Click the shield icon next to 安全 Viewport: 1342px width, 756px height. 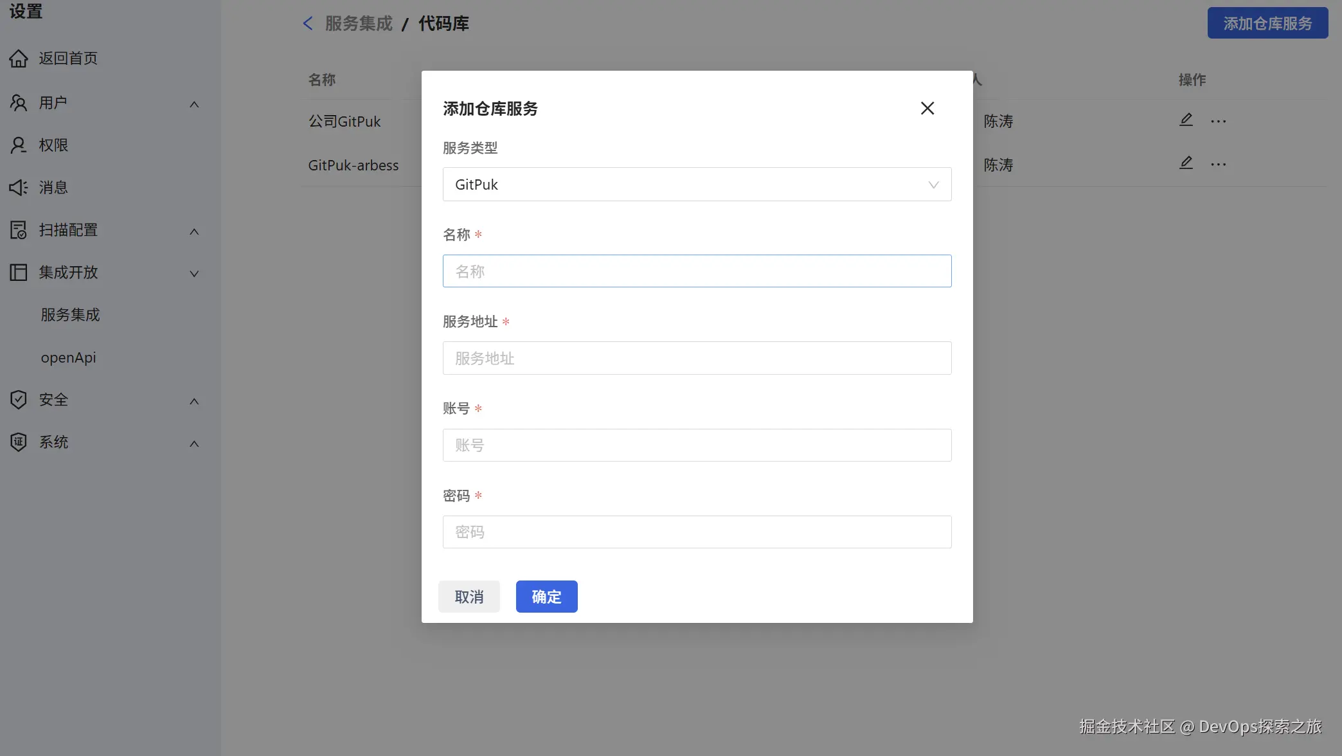(x=19, y=400)
